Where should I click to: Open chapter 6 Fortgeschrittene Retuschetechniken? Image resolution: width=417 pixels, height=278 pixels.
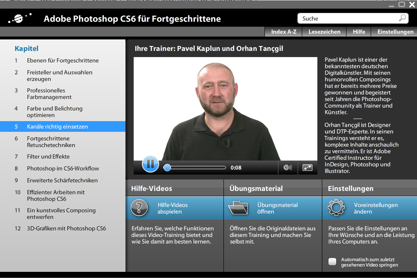63,142
